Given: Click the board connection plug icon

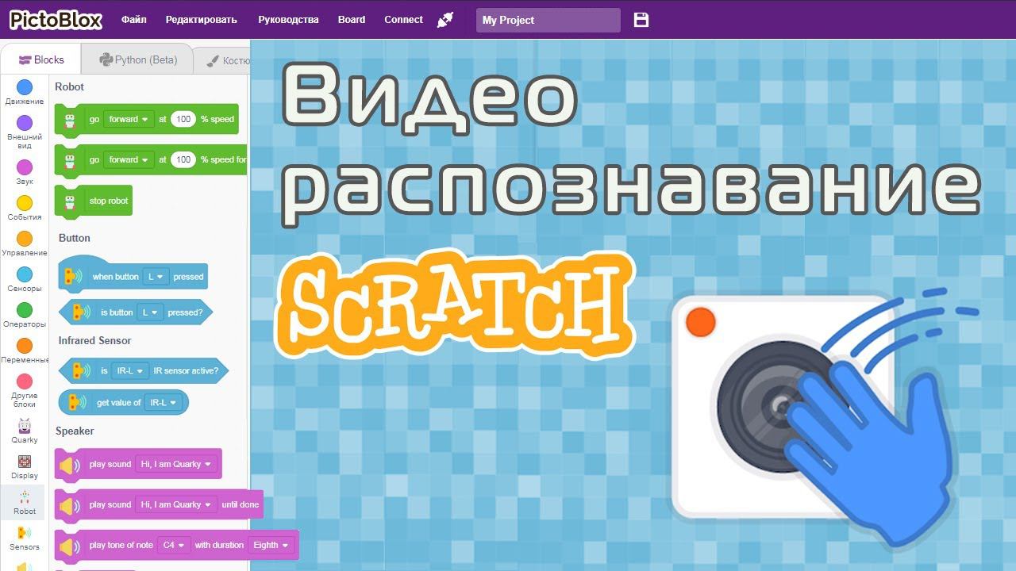Looking at the screenshot, I should pos(445,20).
